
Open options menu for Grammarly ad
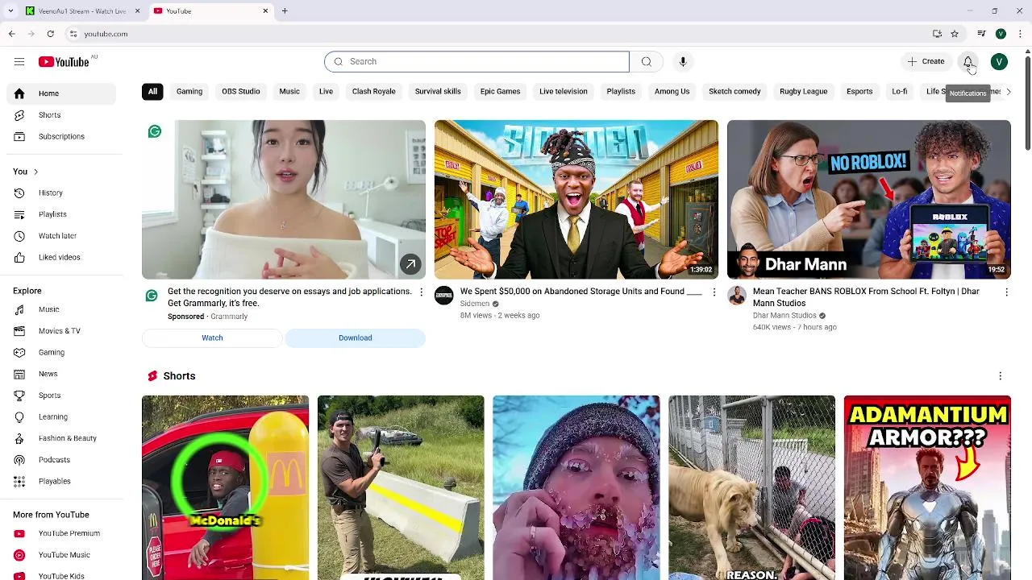pyautogui.click(x=421, y=292)
